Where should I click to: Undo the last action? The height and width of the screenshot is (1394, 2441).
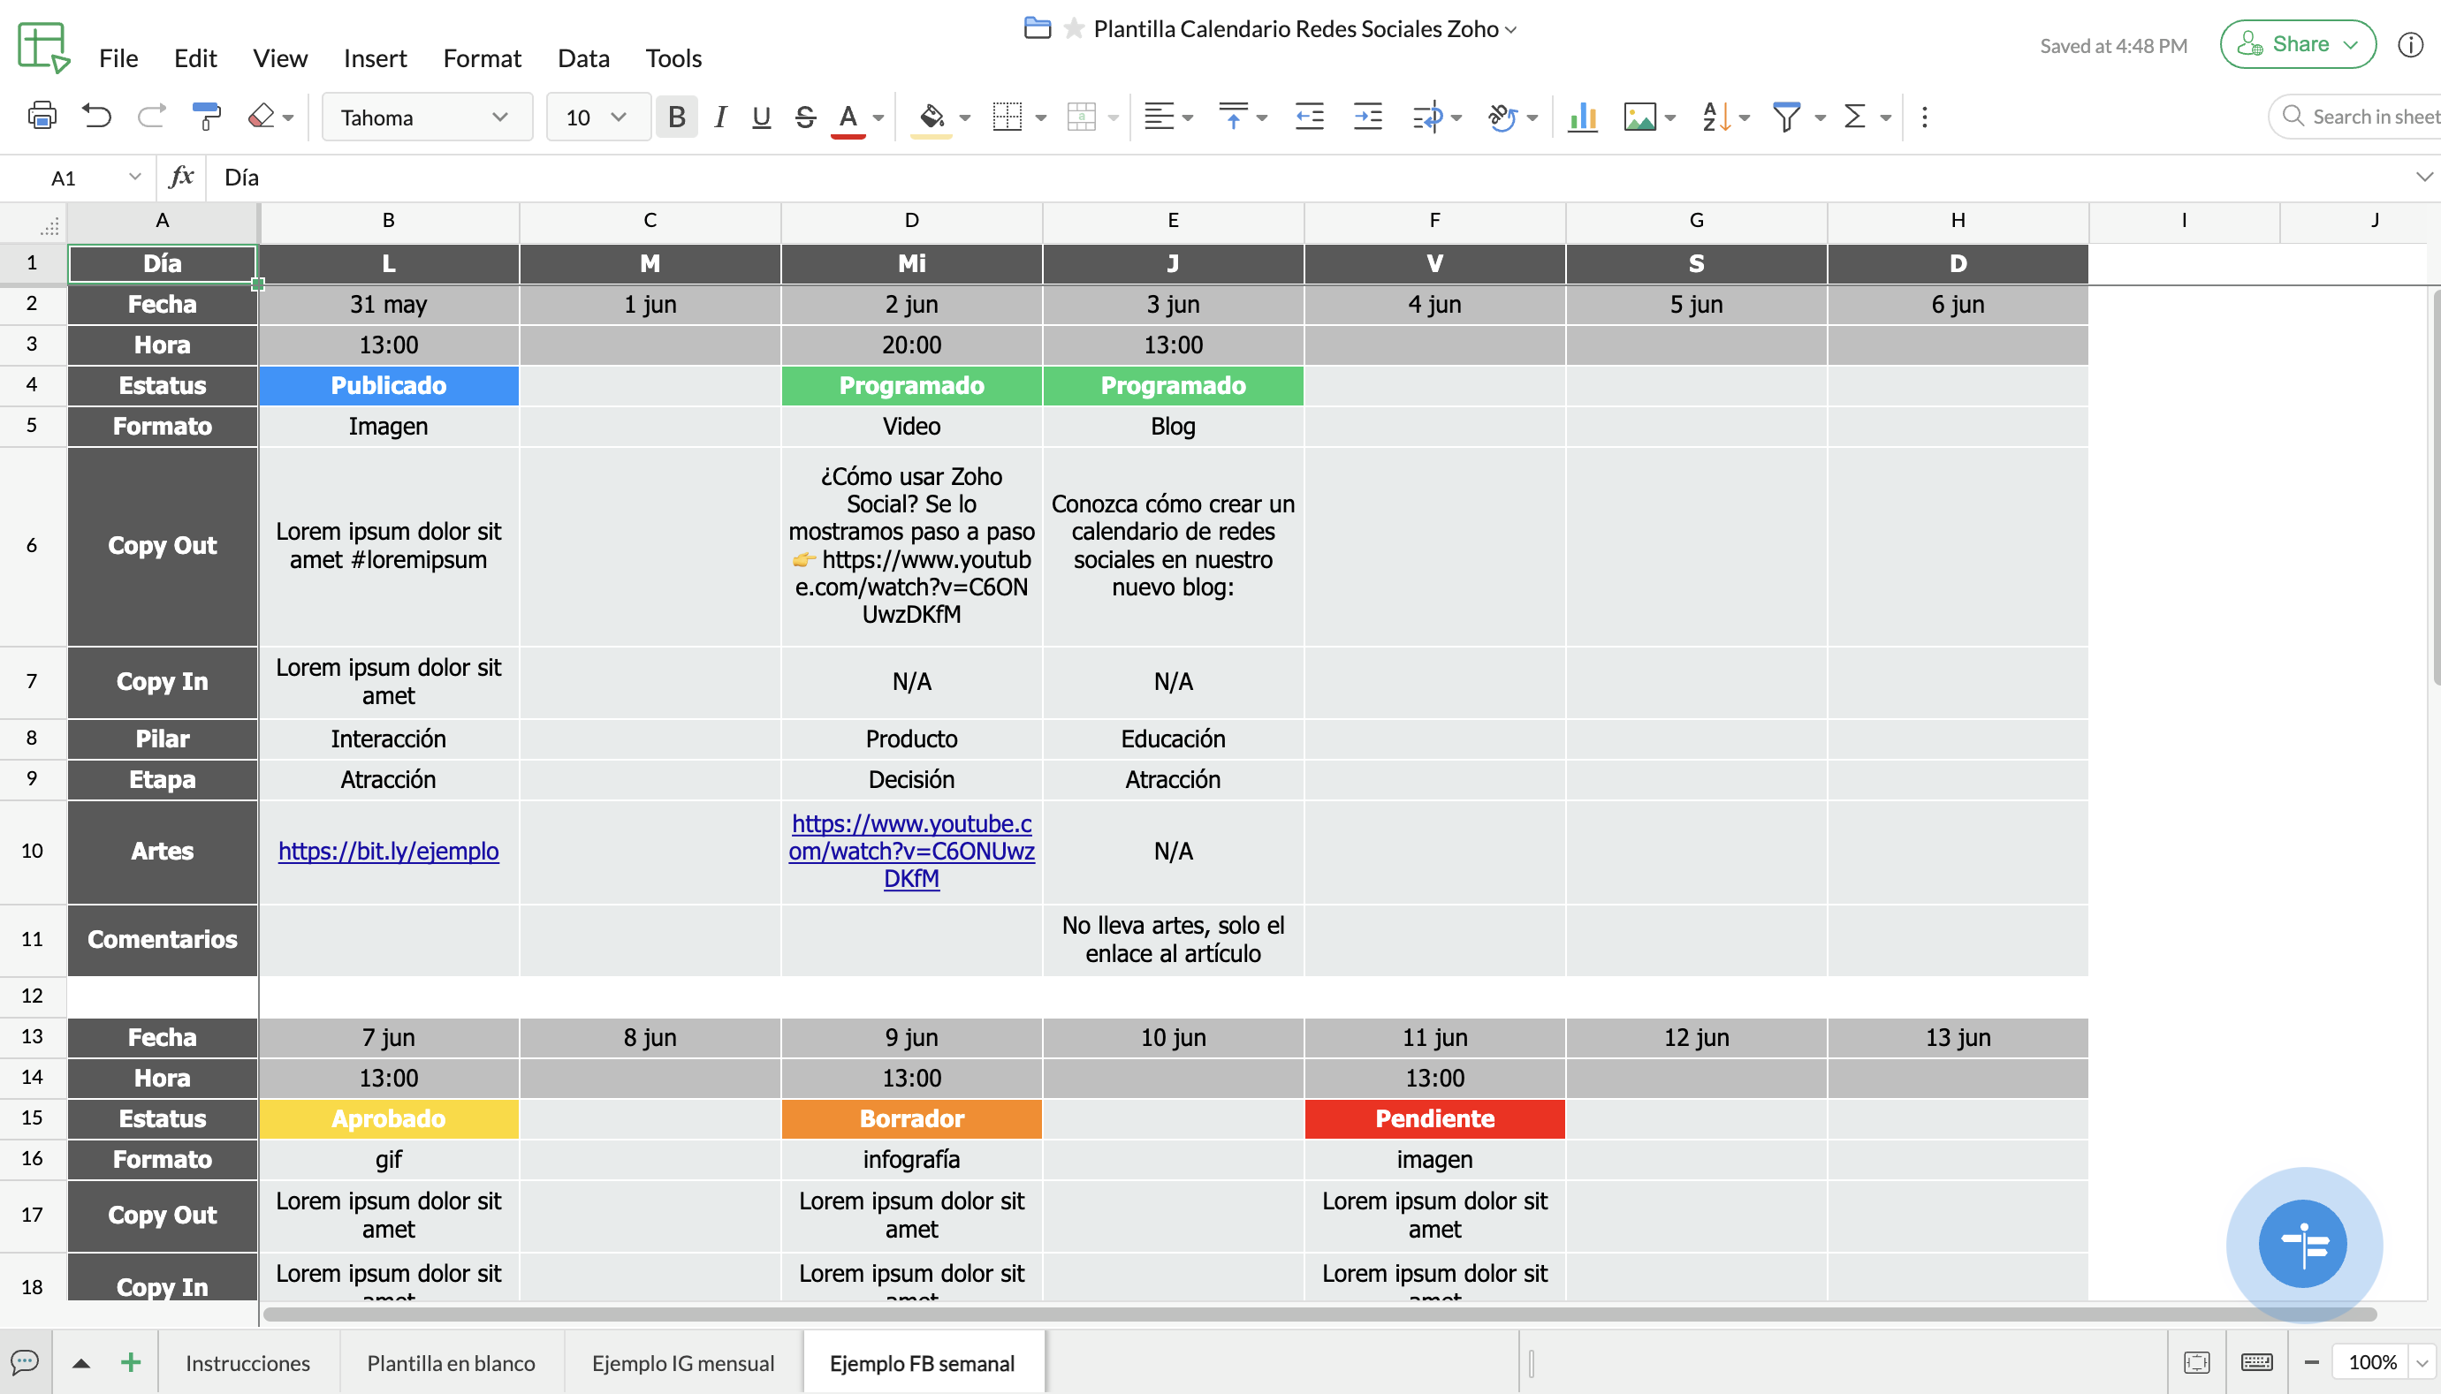(x=95, y=117)
